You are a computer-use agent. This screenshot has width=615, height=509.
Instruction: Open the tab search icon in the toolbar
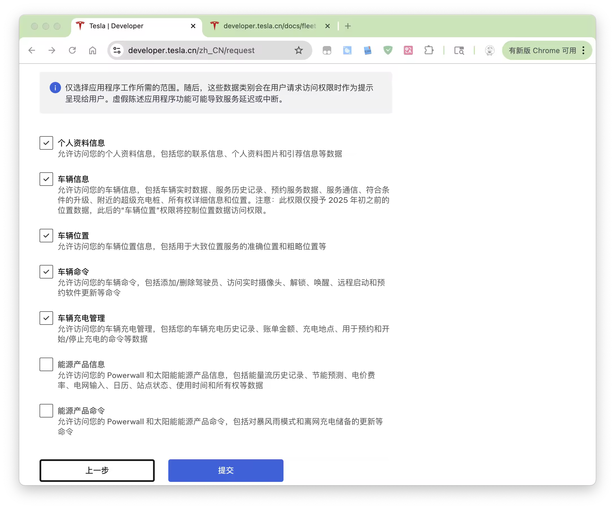tap(459, 50)
